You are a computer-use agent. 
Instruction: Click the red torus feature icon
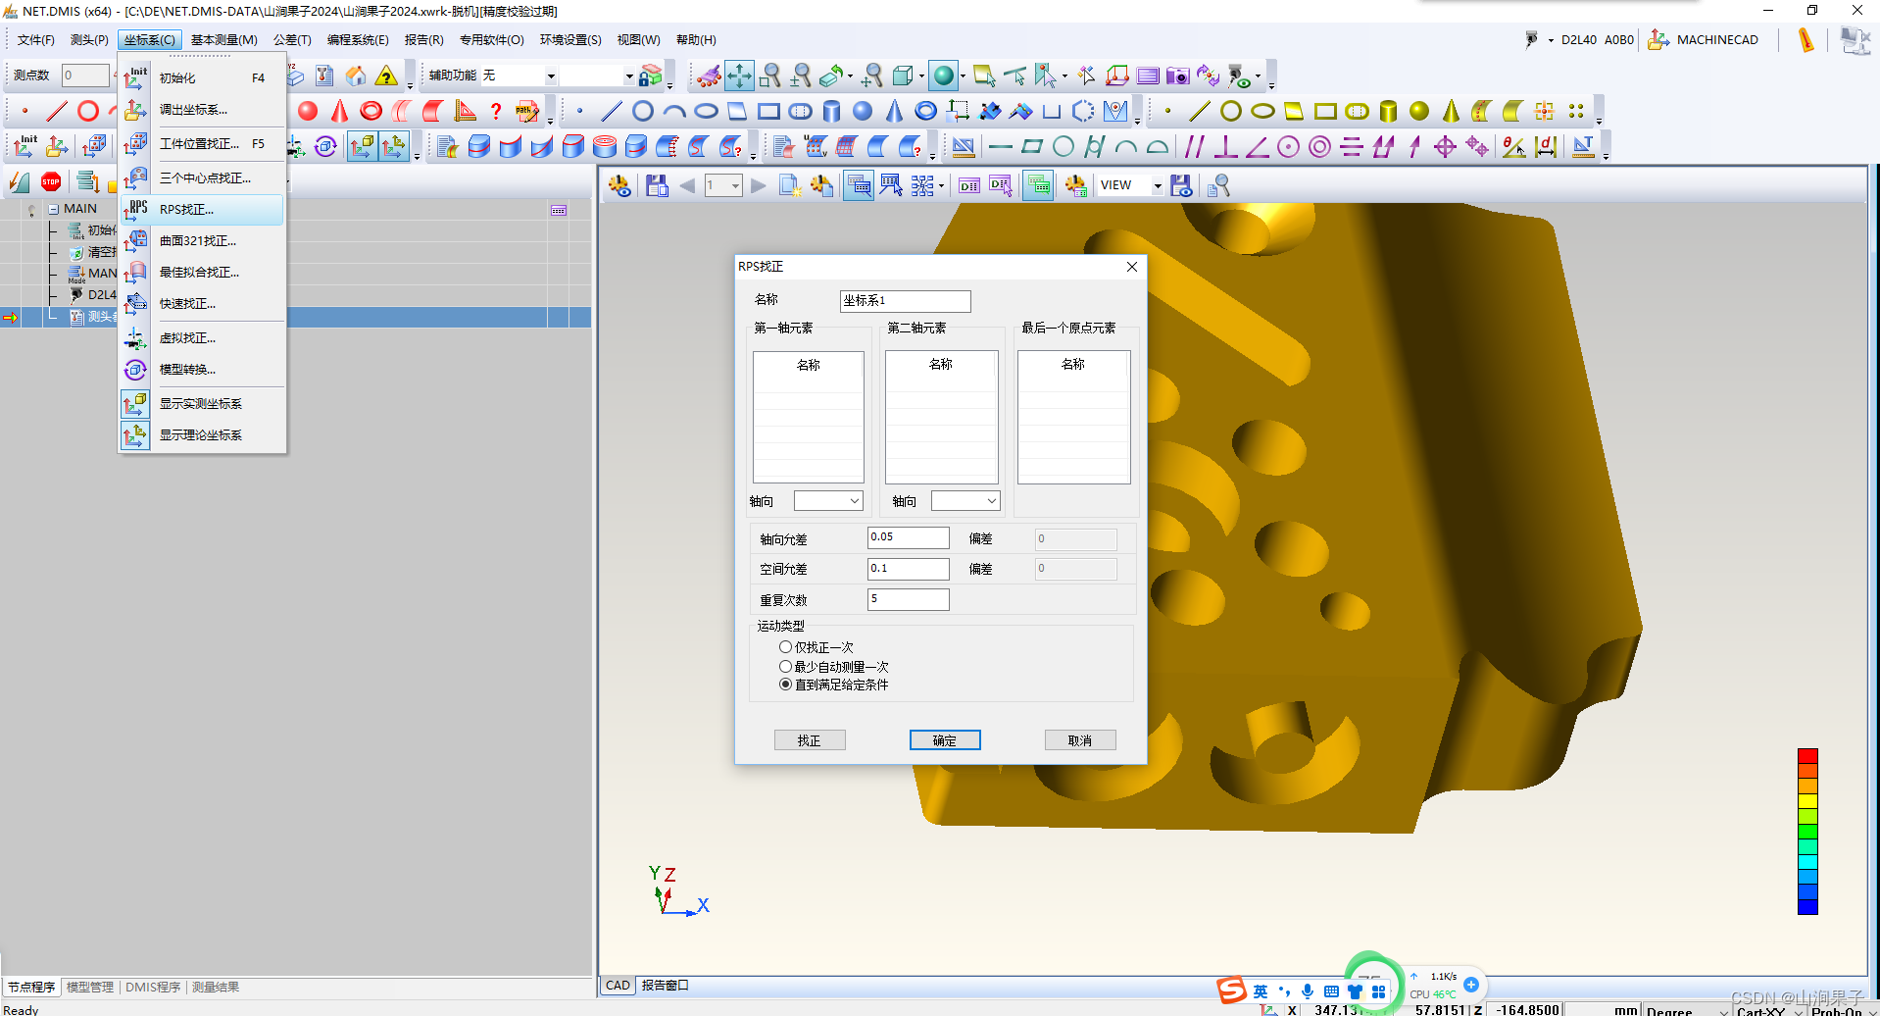click(x=371, y=111)
